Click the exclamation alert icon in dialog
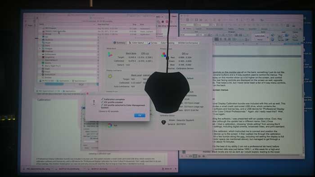 94,102
